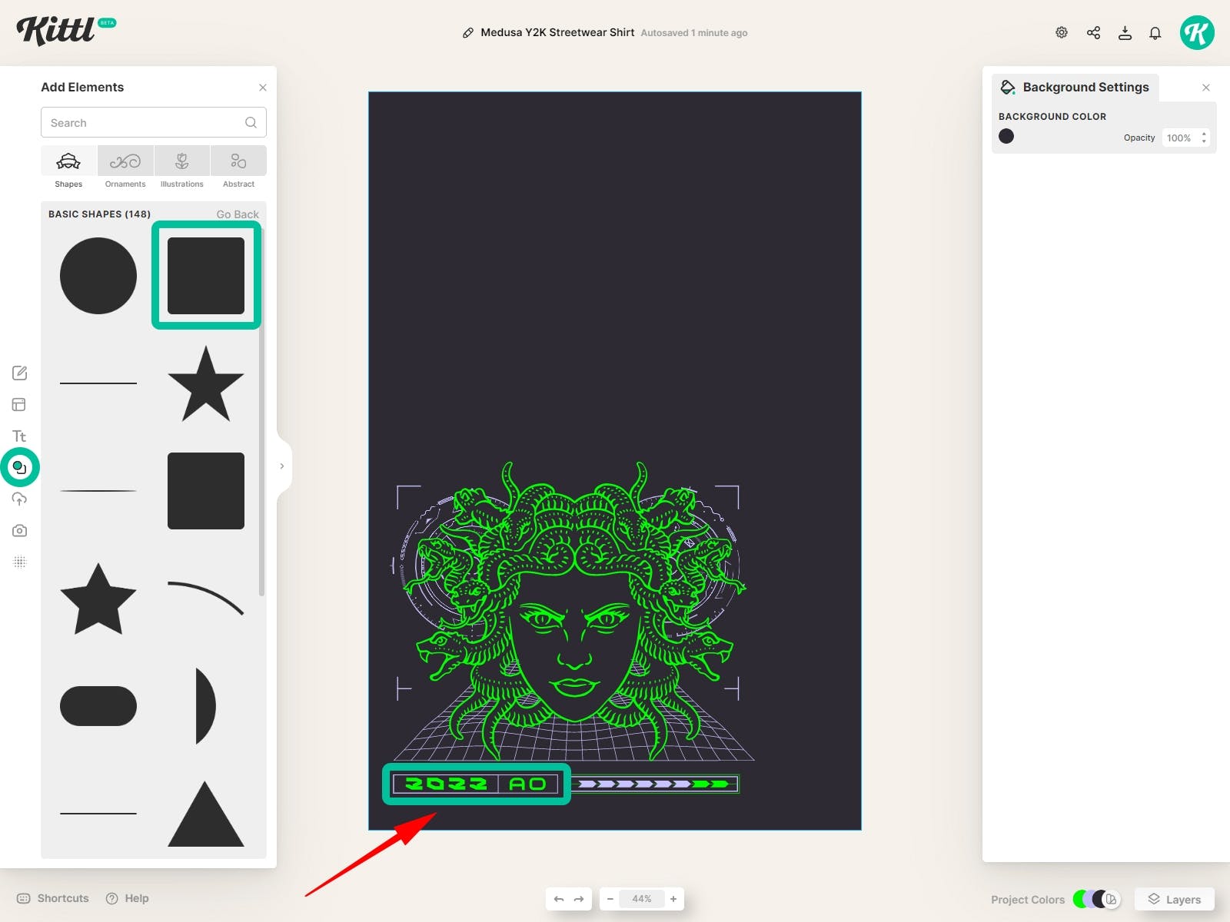
Task: Add the half circle shape
Action: click(x=206, y=706)
